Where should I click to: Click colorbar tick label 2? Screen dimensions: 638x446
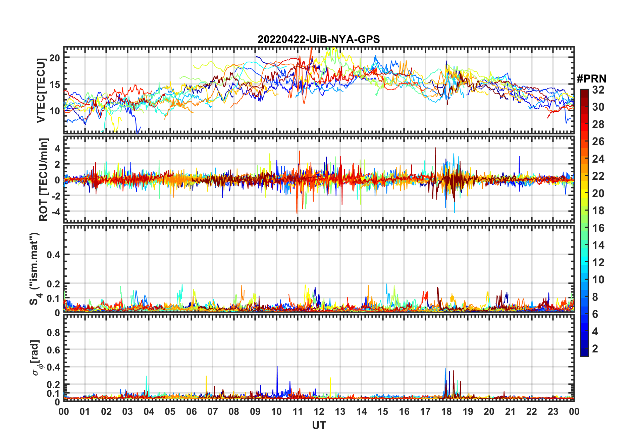[x=595, y=348]
